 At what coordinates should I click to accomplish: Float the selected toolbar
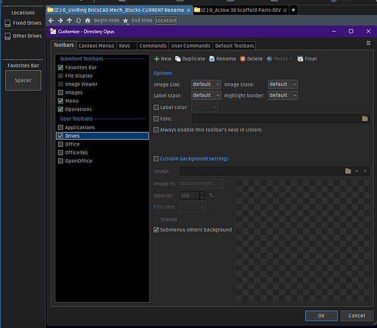tap(307, 59)
